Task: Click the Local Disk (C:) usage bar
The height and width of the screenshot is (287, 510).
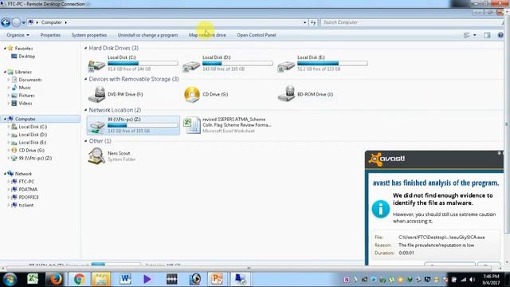Action: pos(143,63)
